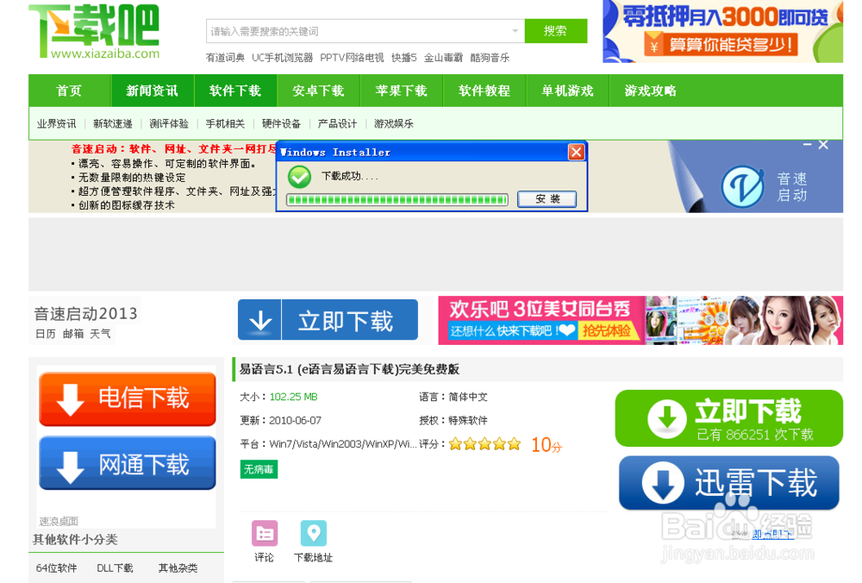Viewport: 862px width, 583px height.
Task: Select the 产品设计 sub-menu item
Action: tap(337, 123)
